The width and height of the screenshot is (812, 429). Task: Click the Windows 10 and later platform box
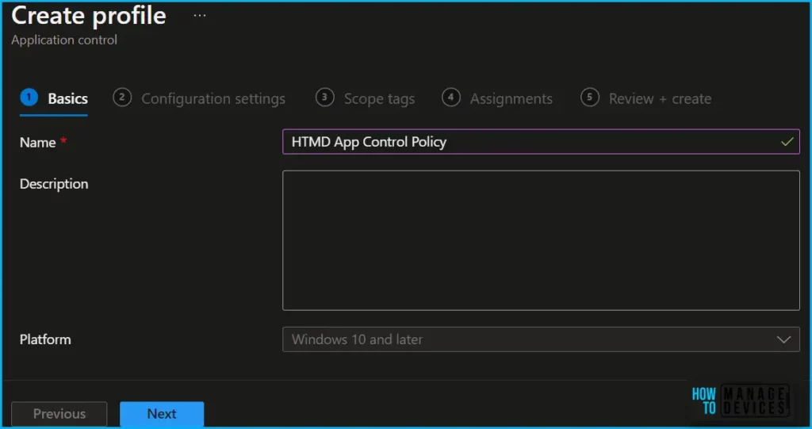(523, 339)
